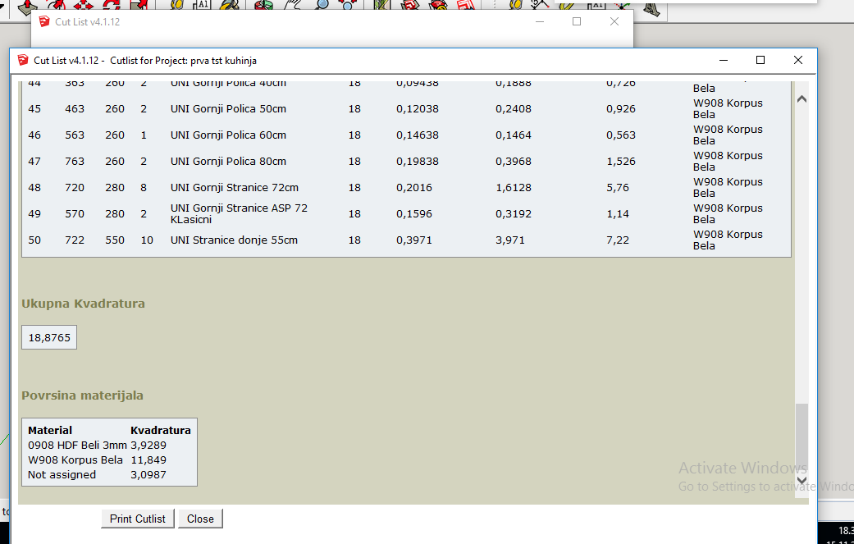Click value 7,22 in row 50
854x544 pixels.
pyautogui.click(x=618, y=240)
